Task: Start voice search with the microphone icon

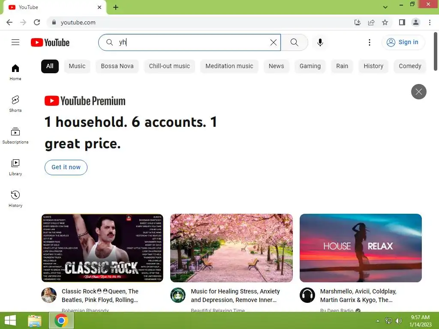Action: (x=320, y=42)
